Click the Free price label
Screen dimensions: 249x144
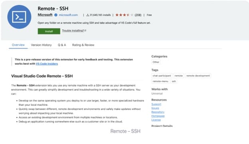[x=149, y=15]
